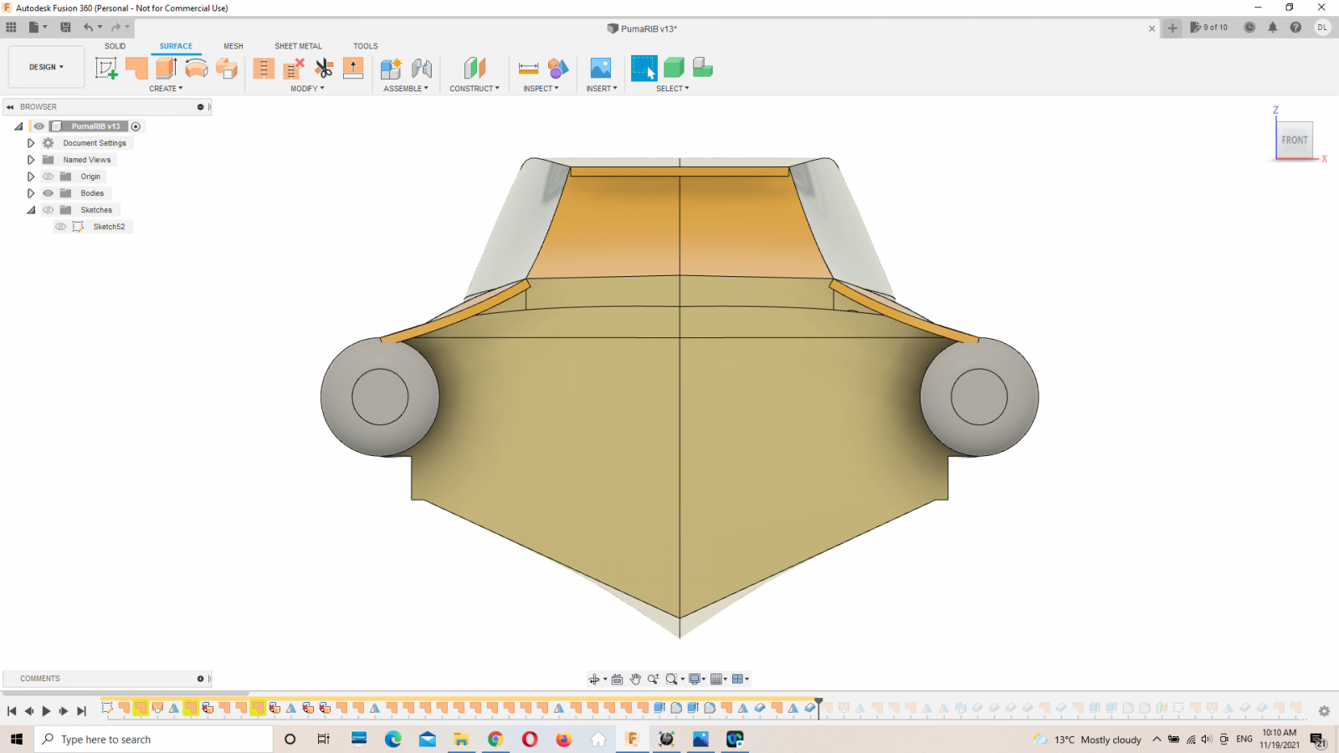Click the Fit zoom window icon
1339x753 pixels.
(671, 679)
